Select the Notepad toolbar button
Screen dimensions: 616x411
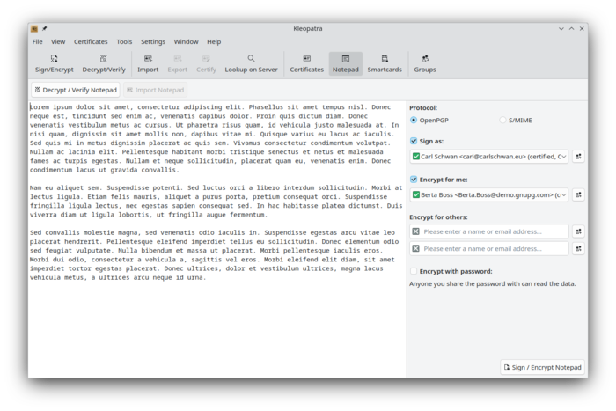click(x=346, y=63)
